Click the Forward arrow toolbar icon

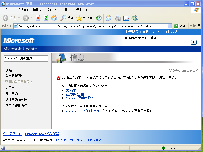pyautogui.click(x=26, y=18)
